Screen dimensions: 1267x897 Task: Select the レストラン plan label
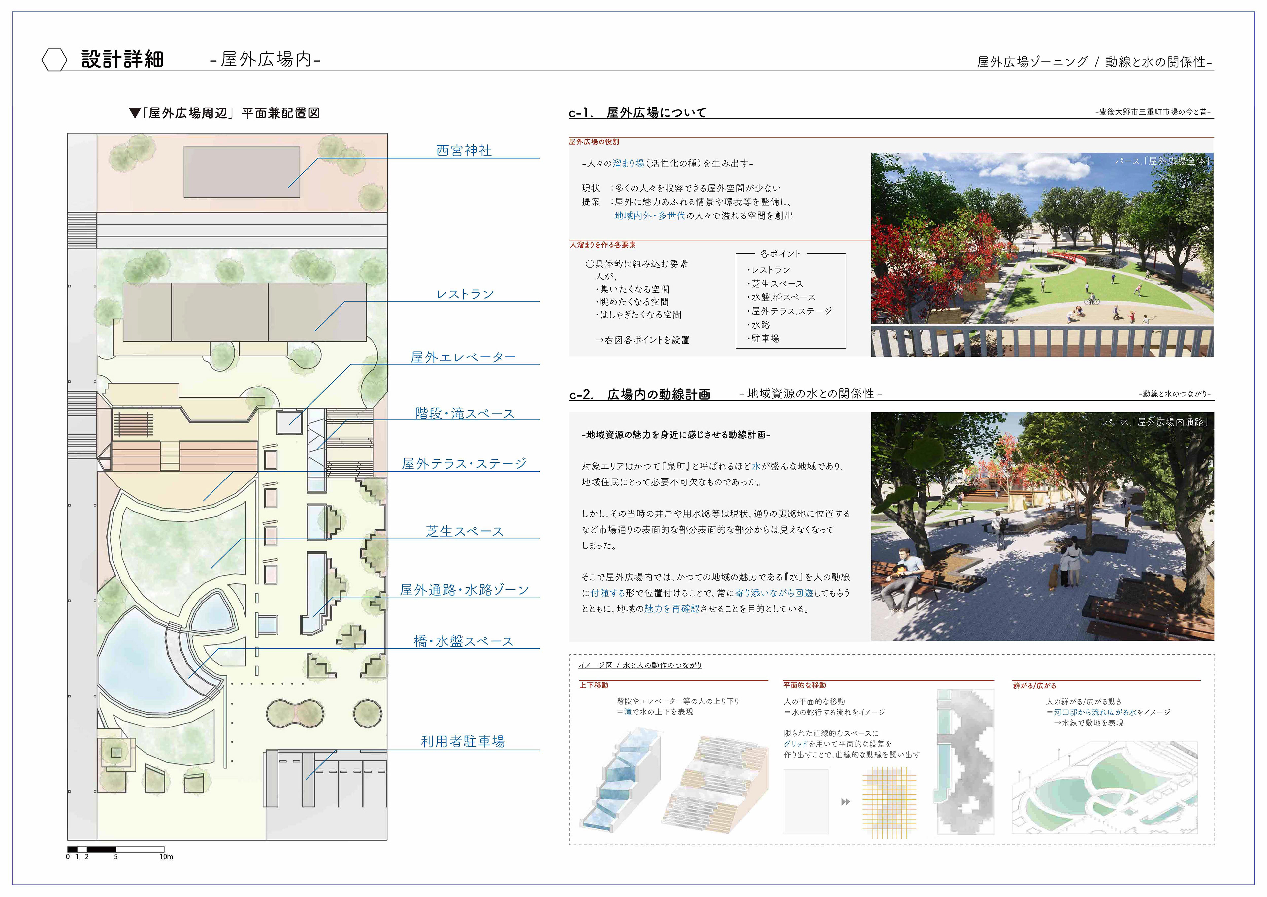465,294
